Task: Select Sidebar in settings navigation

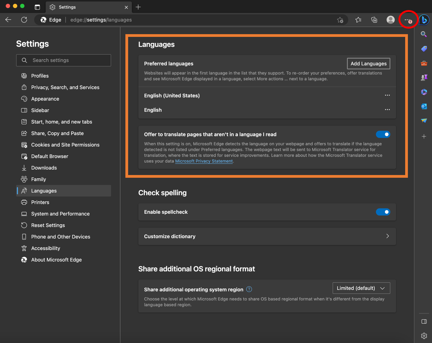Action: [63, 110]
